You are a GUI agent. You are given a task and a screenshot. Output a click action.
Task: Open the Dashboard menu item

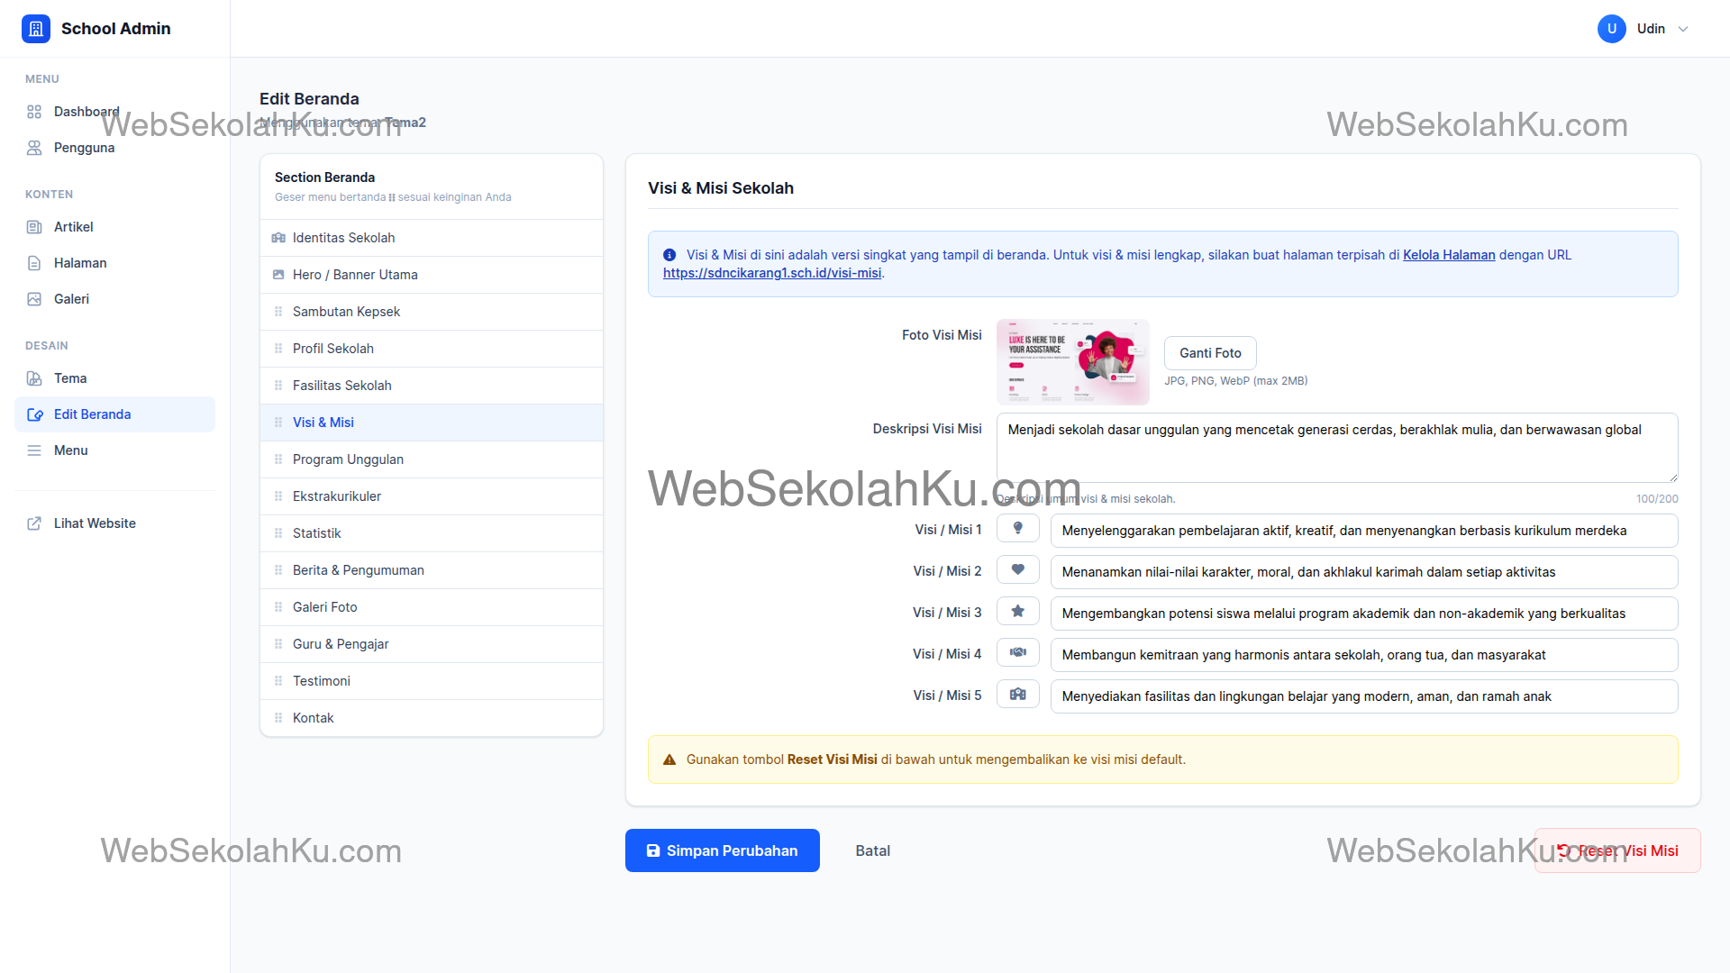[115, 112]
